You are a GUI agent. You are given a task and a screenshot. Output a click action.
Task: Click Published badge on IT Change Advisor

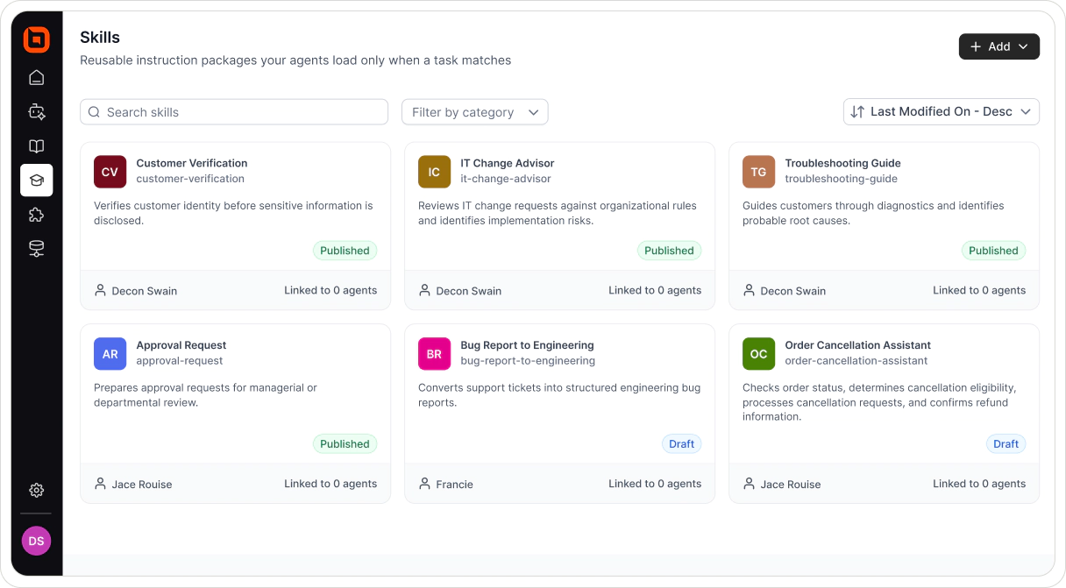click(x=669, y=251)
